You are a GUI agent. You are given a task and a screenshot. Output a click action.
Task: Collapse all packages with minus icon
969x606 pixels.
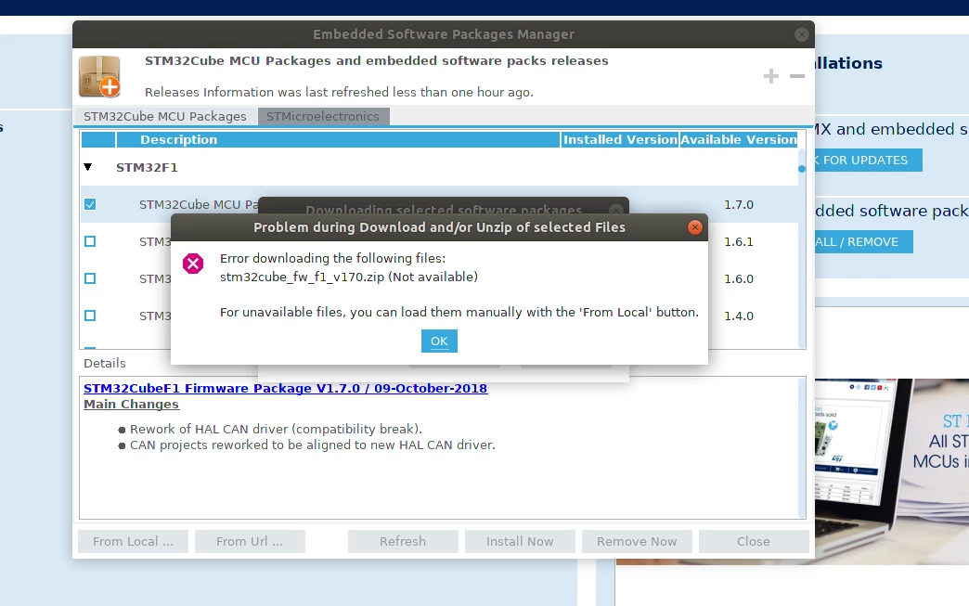797,76
